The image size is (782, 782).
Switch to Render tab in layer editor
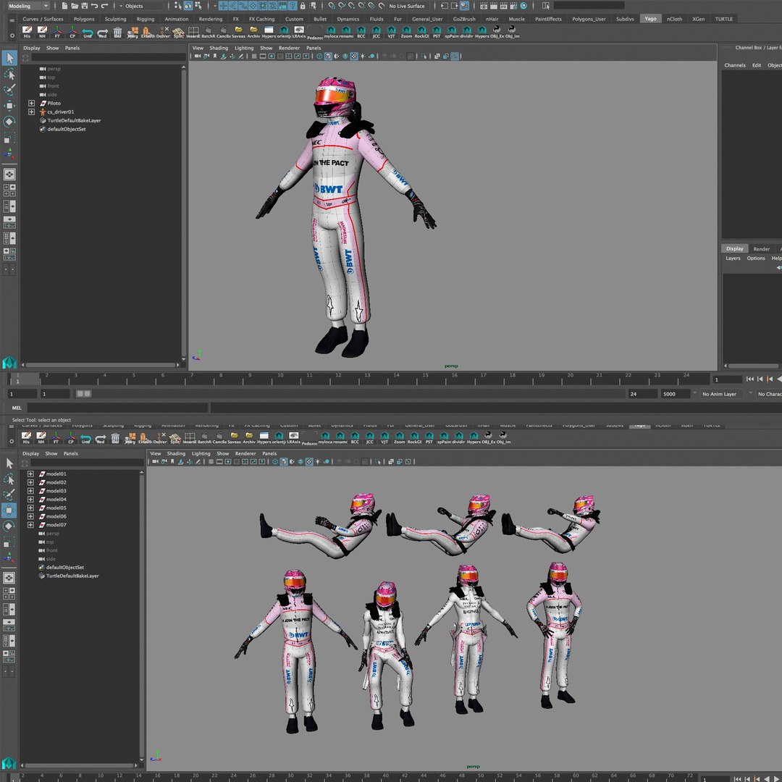tap(761, 249)
